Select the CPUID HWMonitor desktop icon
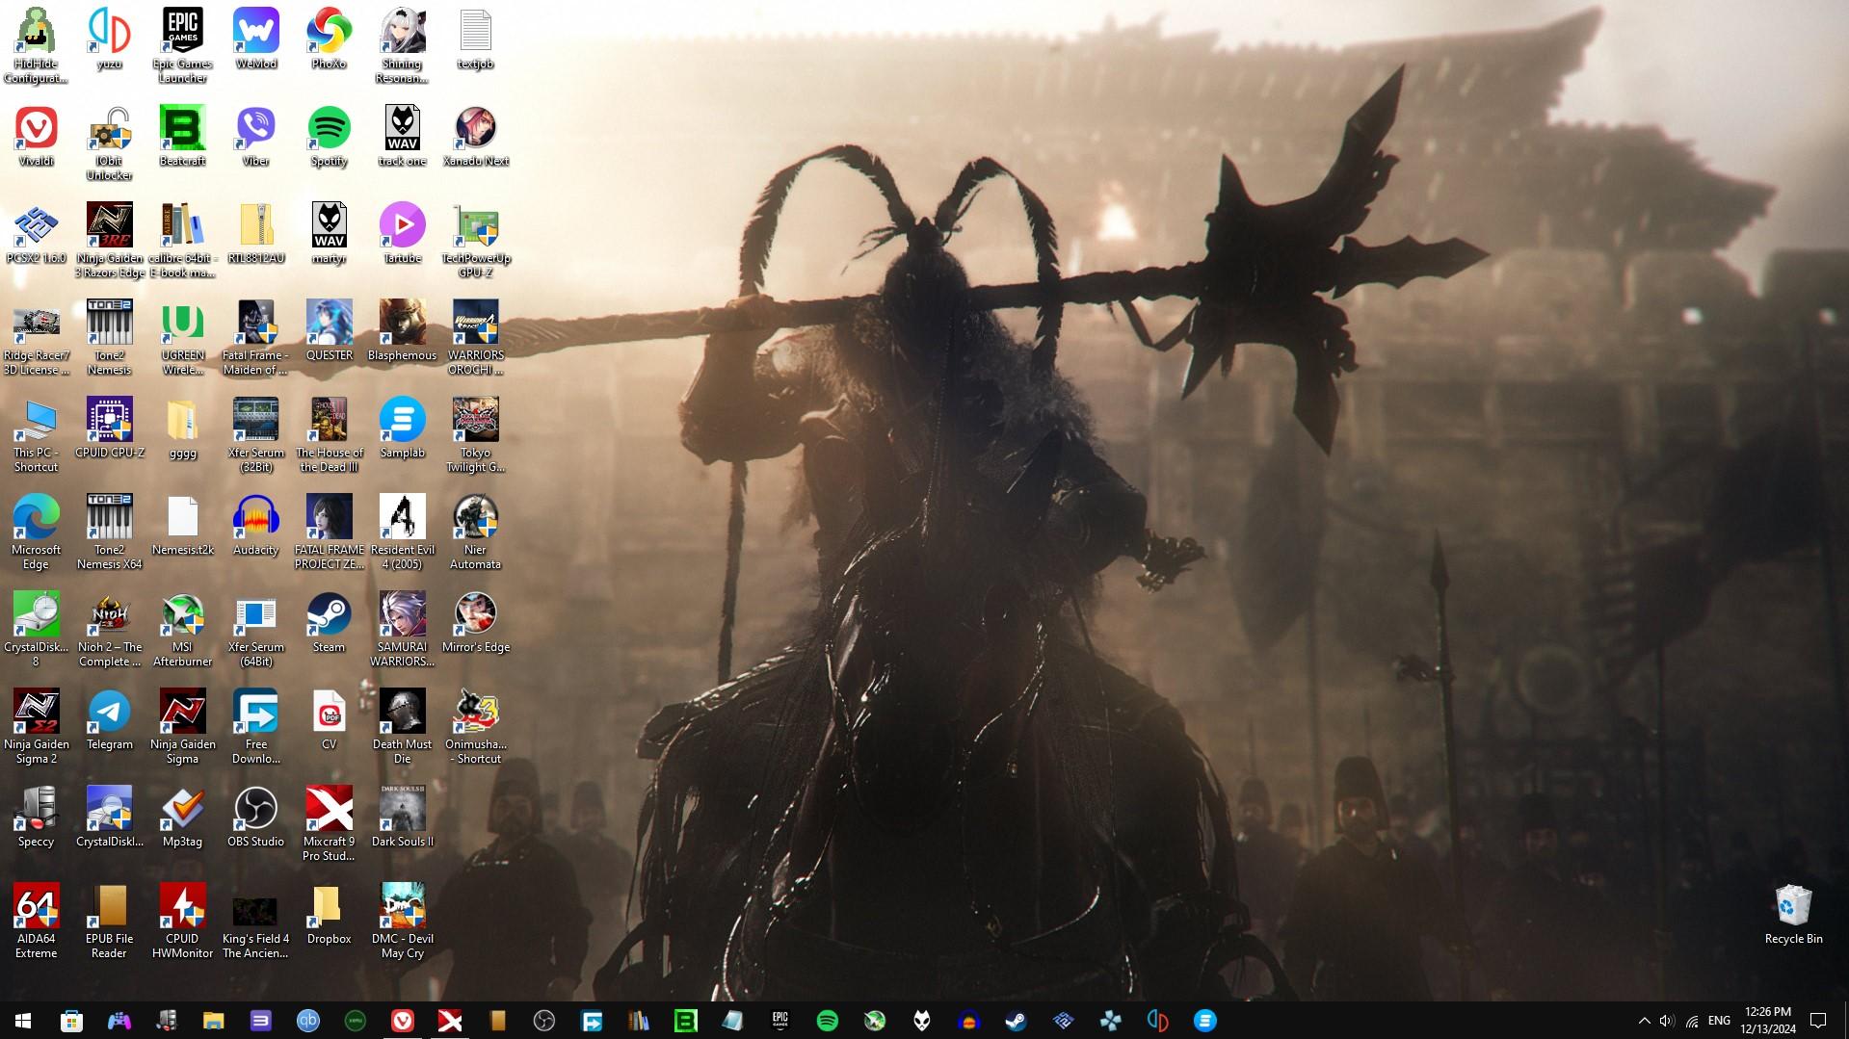 tap(182, 907)
